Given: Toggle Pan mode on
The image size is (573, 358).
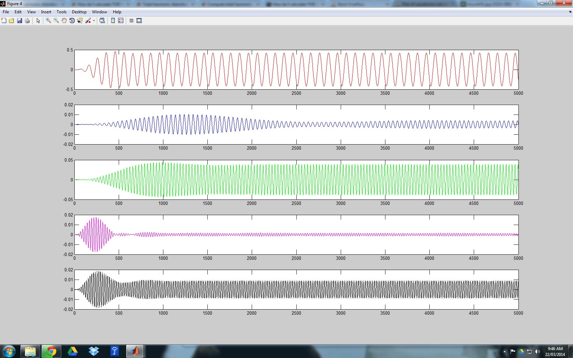Looking at the screenshot, I should 64,20.
